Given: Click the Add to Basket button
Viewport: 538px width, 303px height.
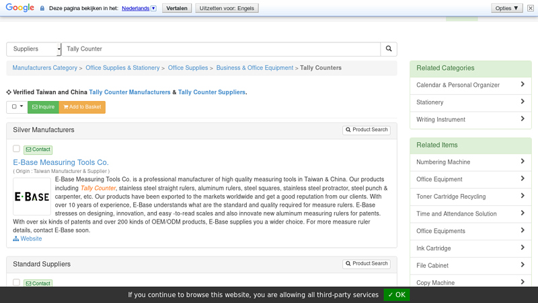Looking at the screenshot, I should [82, 107].
